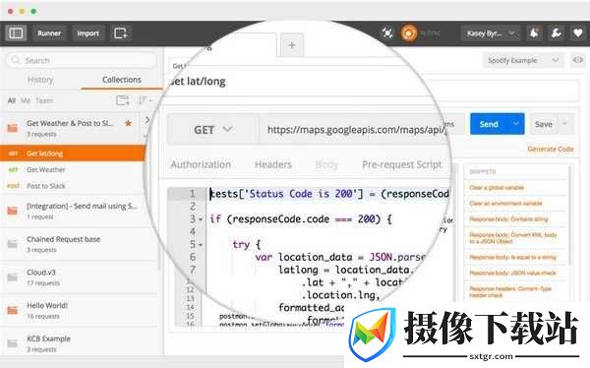Open the Kasey Byr... account dropdown
This screenshot has width=590, height=368.
491,33
